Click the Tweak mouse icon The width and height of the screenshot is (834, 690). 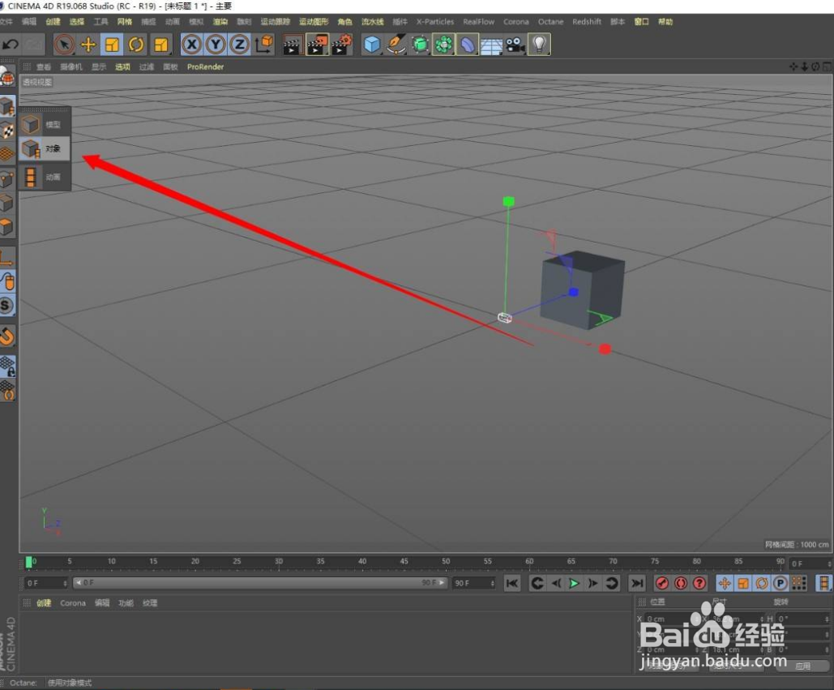click(x=7, y=281)
